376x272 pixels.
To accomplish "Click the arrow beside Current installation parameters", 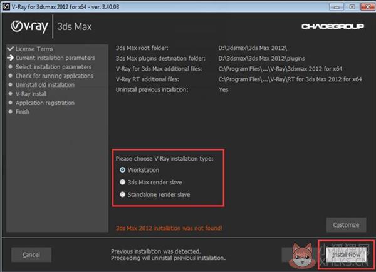I will (10, 58).
